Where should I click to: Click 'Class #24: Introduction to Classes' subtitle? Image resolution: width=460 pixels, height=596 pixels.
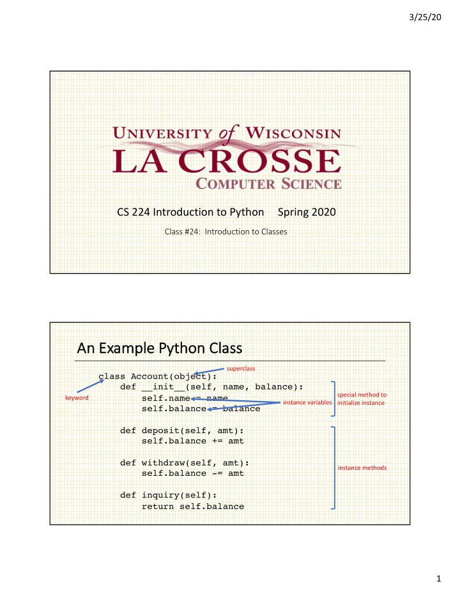pos(226,231)
